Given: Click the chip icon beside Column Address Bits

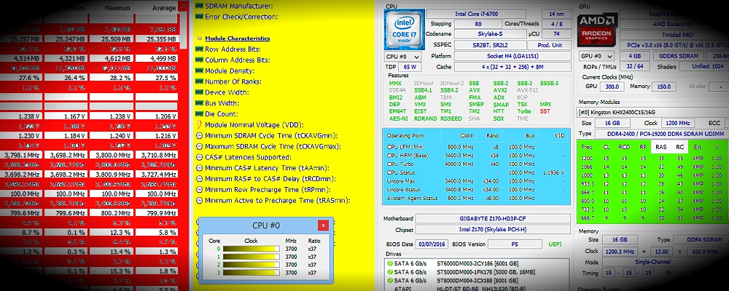Looking at the screenshot, I should click(200, 60).
